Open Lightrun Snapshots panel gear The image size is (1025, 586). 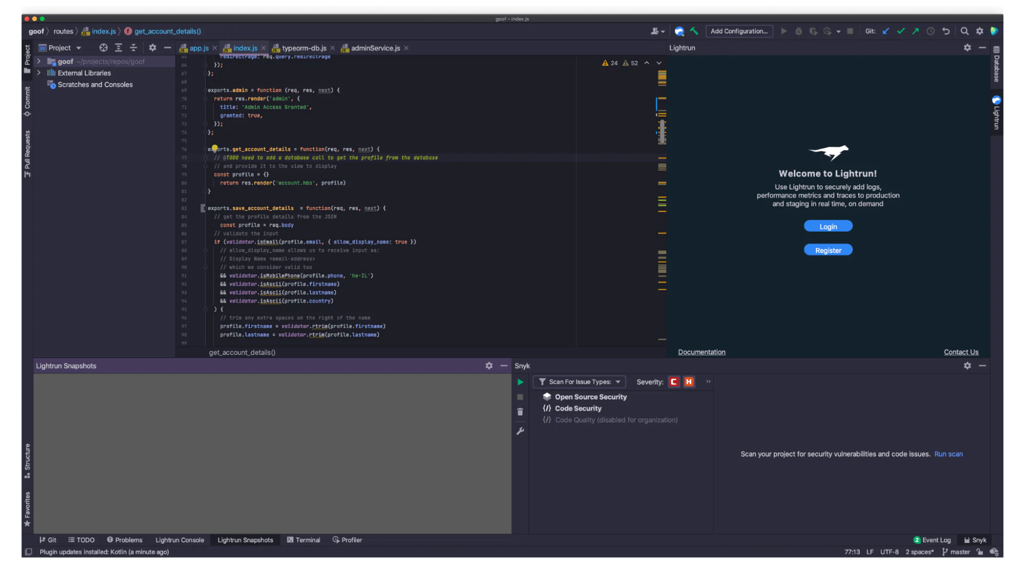click(x=489, y=366)
